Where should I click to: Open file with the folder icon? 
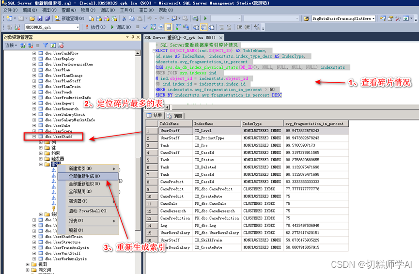(32, 18)
